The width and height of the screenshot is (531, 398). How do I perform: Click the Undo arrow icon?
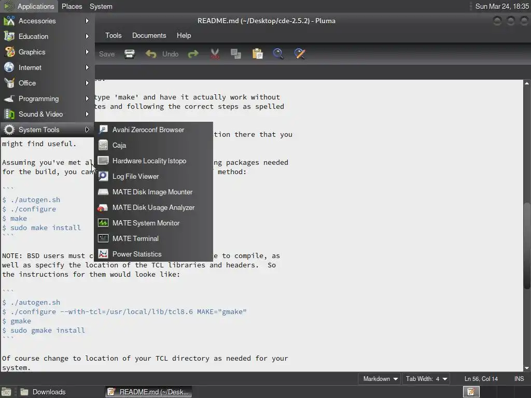tap(151, 54)
